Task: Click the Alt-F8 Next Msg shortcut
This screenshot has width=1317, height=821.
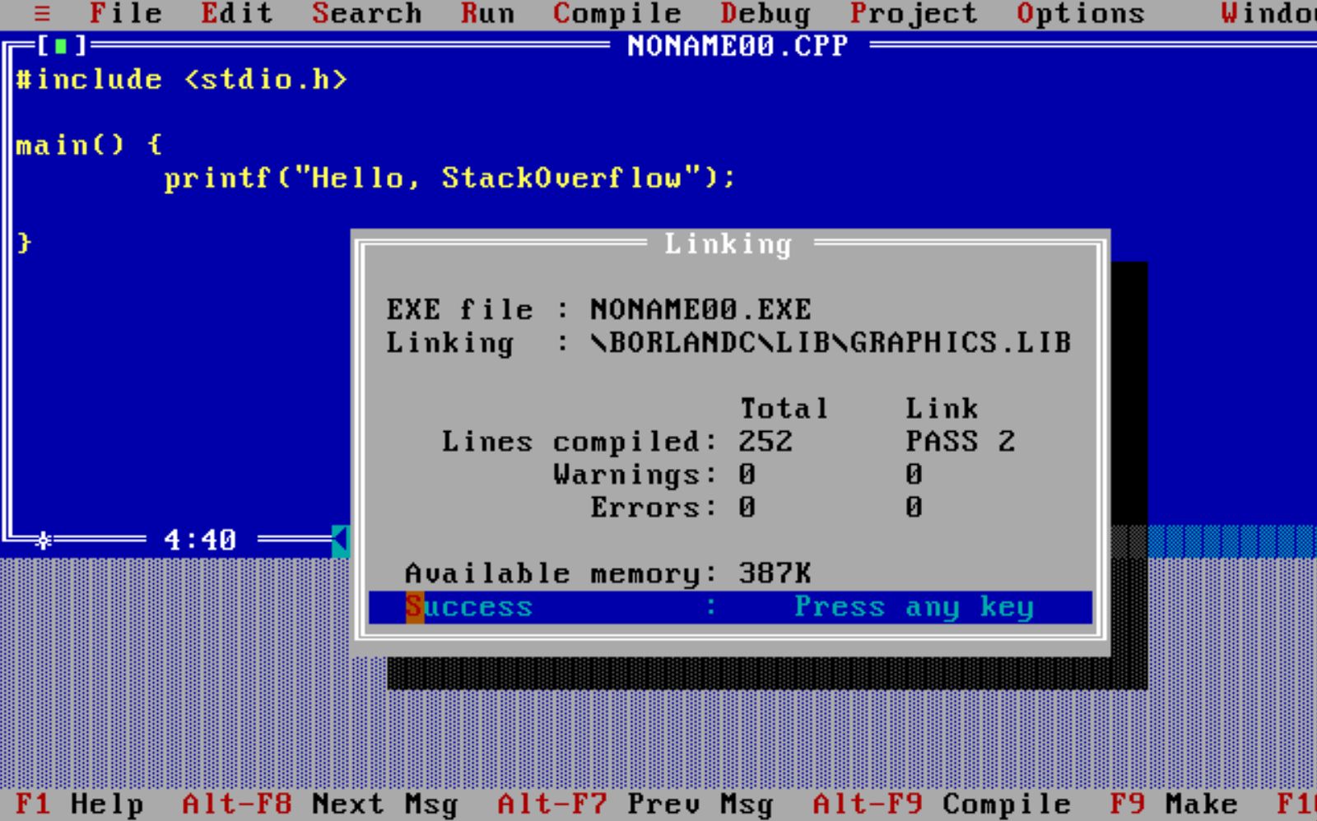Action: (x=318, y=804)
